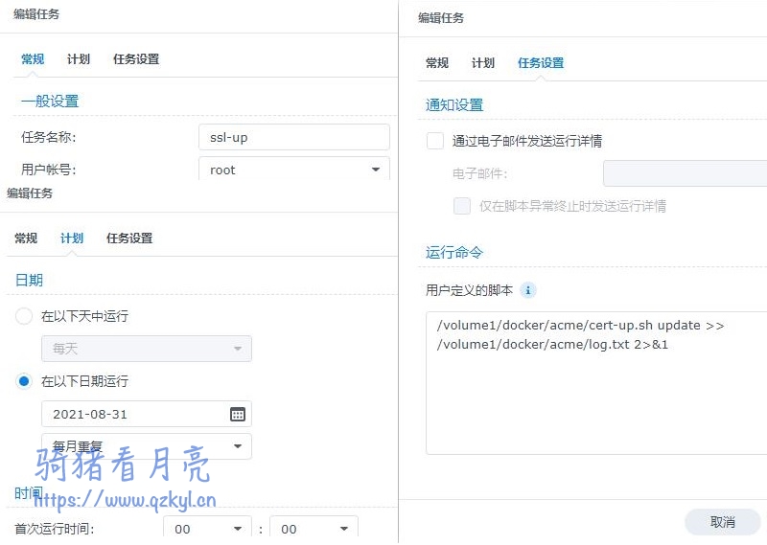767x545 pixels.
Task: Open the first run hour dropdown
Action: pyautogui.click(x=207, y=529)
